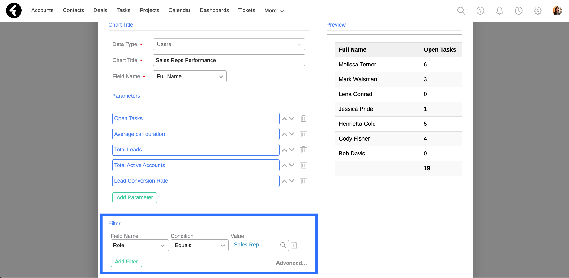The height and width of the screenshot is (278, 569).
Task: Click Melissa Terner row in preview
Action: click(398, 65)
